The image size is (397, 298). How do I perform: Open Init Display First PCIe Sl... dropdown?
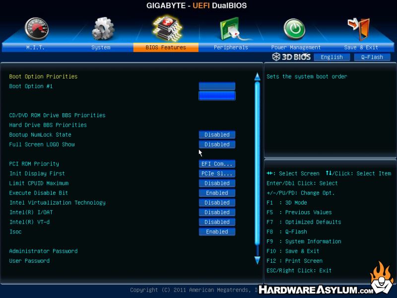tap(217, 173)
